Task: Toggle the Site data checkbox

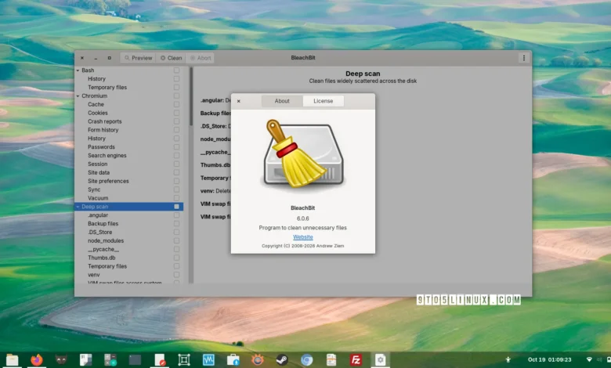Action: (x=176, y=172)
